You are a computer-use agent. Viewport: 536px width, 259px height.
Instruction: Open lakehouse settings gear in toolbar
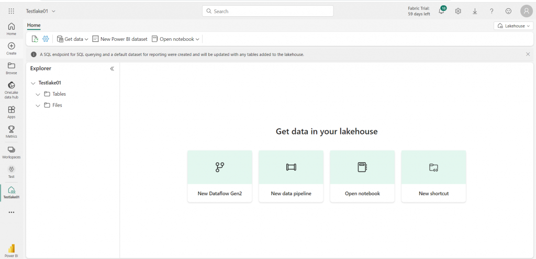point(46,39)
